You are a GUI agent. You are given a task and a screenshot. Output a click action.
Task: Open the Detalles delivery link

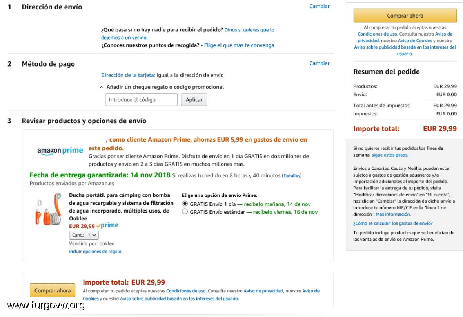[x=292, y=176]
